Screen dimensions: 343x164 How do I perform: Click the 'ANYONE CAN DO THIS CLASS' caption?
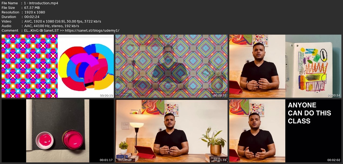coord(309,113)
